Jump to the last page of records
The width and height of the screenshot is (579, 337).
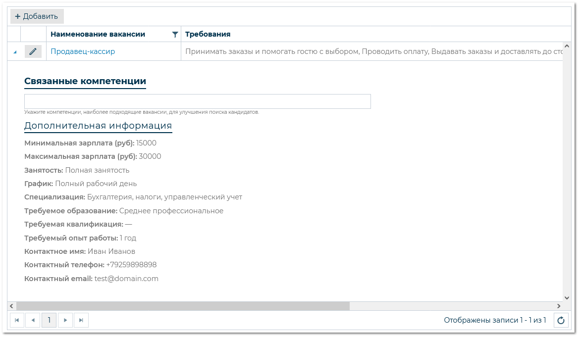pos(81,320)
